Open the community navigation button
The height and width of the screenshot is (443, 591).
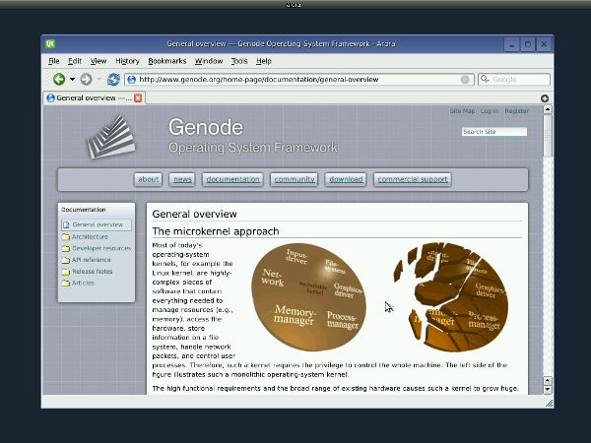pos(295,179)
